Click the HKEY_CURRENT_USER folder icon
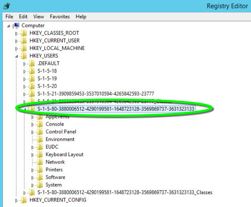Viewport: 251px width, 207px height. pos(24,40)
